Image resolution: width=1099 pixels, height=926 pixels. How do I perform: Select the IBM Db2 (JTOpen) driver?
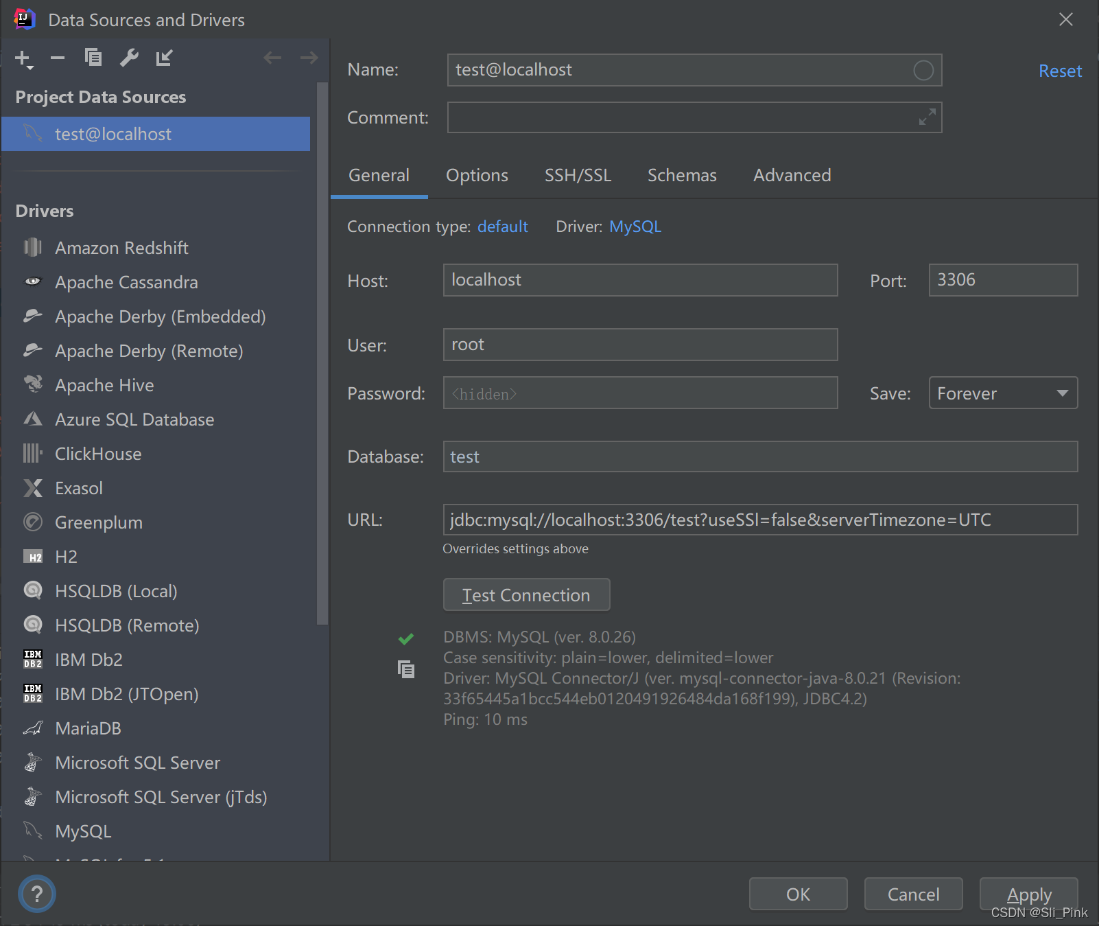click(x=156, y=694)
